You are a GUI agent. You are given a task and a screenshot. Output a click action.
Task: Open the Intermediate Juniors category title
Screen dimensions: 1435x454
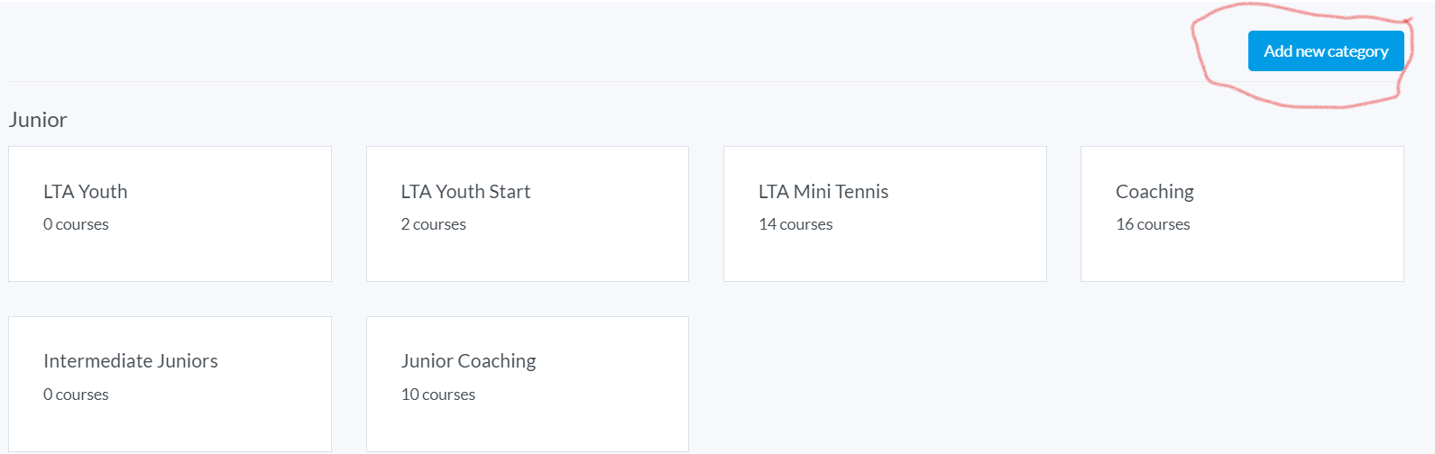(x=131, y=361)
